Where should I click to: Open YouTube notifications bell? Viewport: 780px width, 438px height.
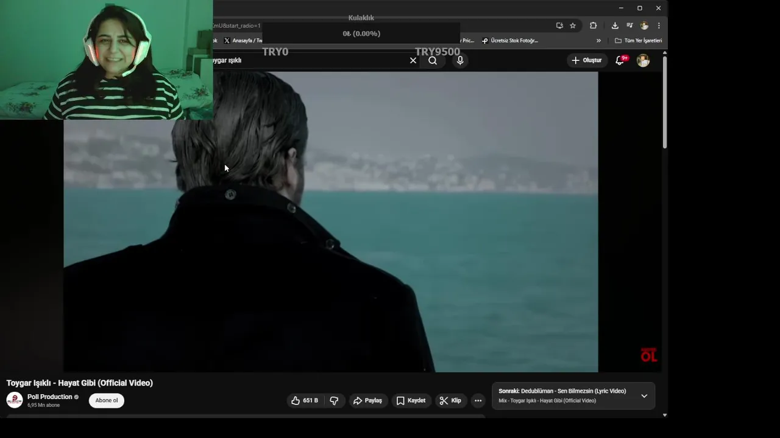click(620, 60)
